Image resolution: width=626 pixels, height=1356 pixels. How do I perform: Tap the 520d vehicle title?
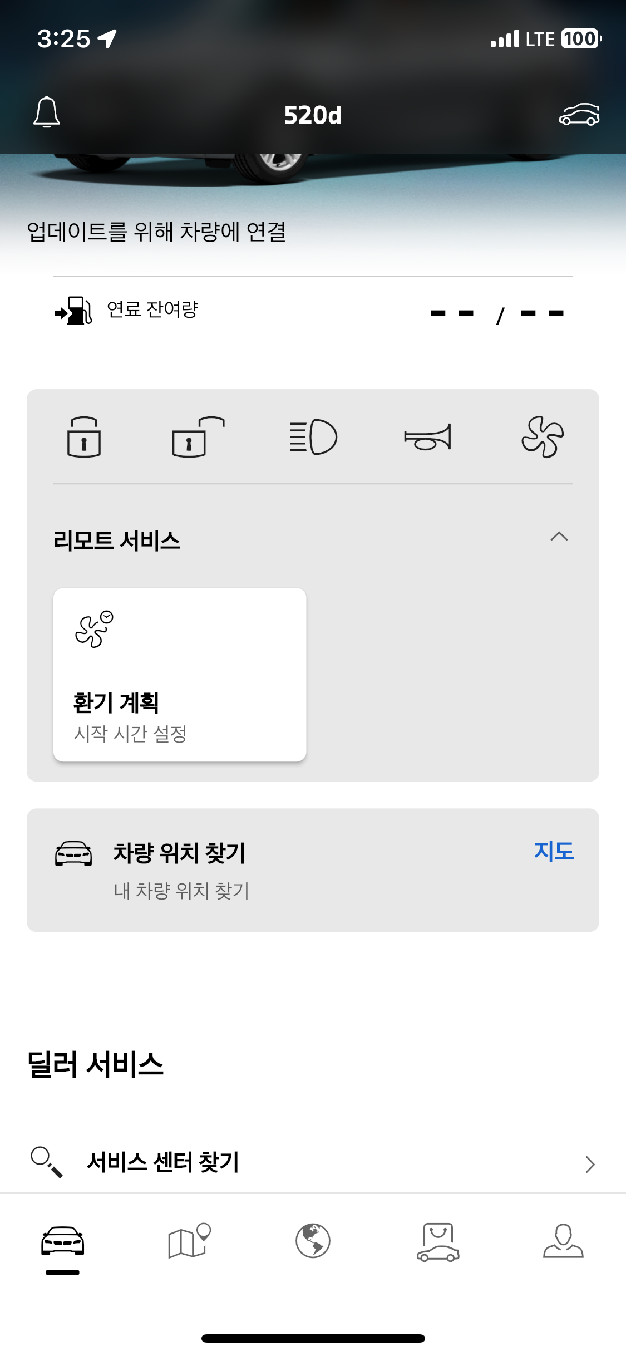pos(313,115)
